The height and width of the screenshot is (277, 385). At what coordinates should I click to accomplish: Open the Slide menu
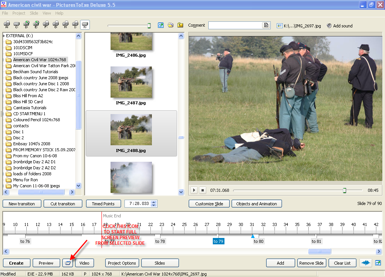click(x=34, y=13)
